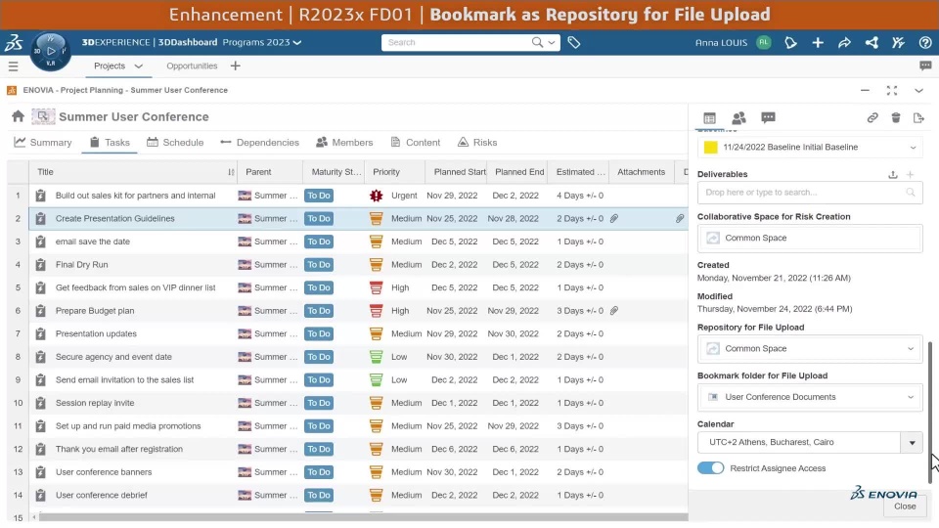Image resolution: width=939 pixels, height=528 pixels.
Task: Expand the Projects tab dropdown arrow
Action: tap(138, 66)
